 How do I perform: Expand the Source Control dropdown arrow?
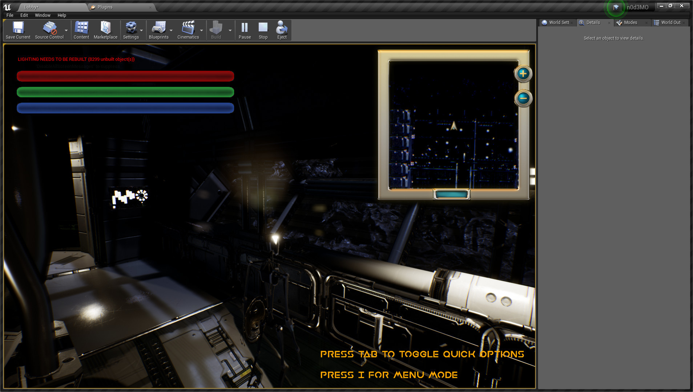(x=66, y=30)
